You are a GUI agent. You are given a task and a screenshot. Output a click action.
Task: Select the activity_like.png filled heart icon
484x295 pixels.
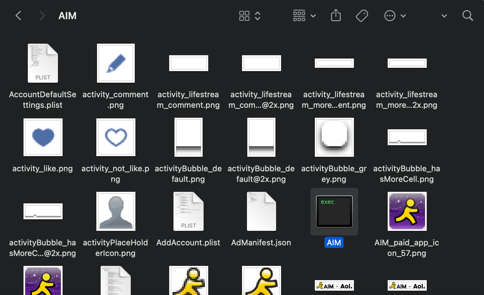[43, 137]
